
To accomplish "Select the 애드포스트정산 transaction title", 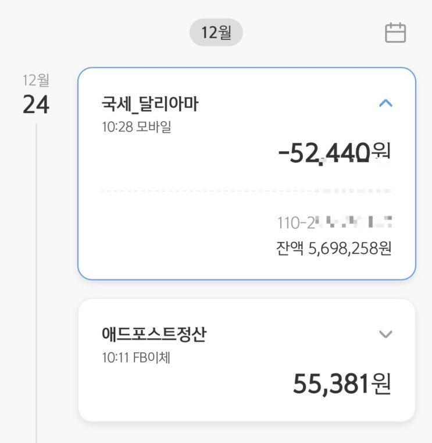I will pos(153,335).
